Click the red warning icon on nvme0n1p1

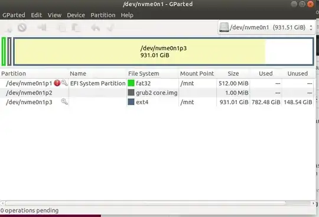tap(57, 83)
